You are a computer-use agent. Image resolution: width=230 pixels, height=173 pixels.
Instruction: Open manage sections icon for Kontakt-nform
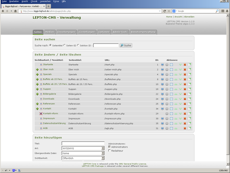pos(171,114)
